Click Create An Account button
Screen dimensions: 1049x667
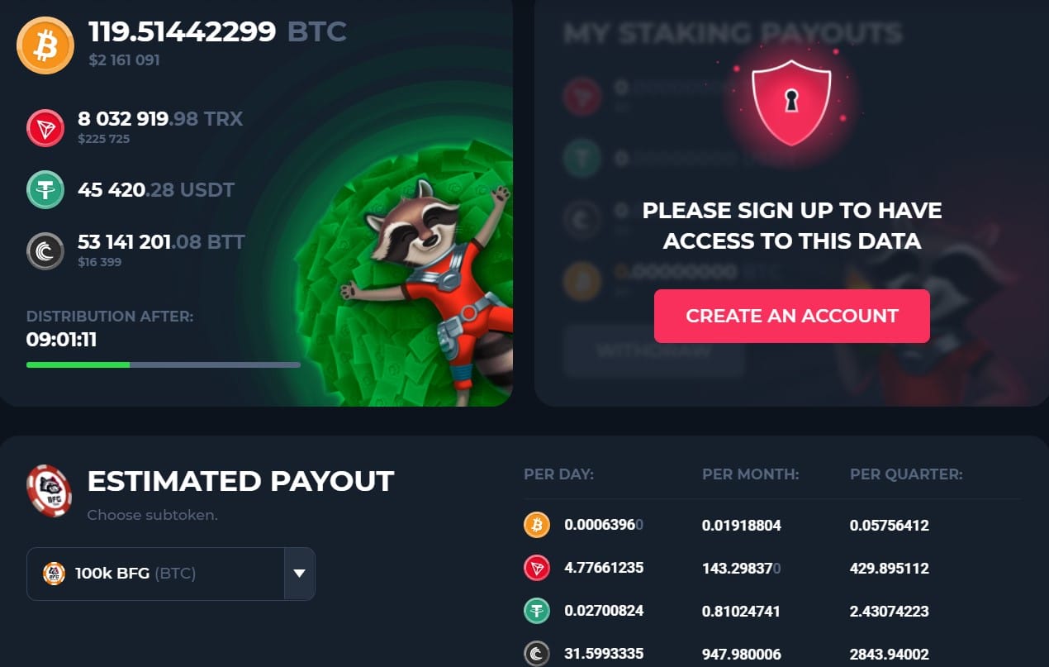coord(792,316)
